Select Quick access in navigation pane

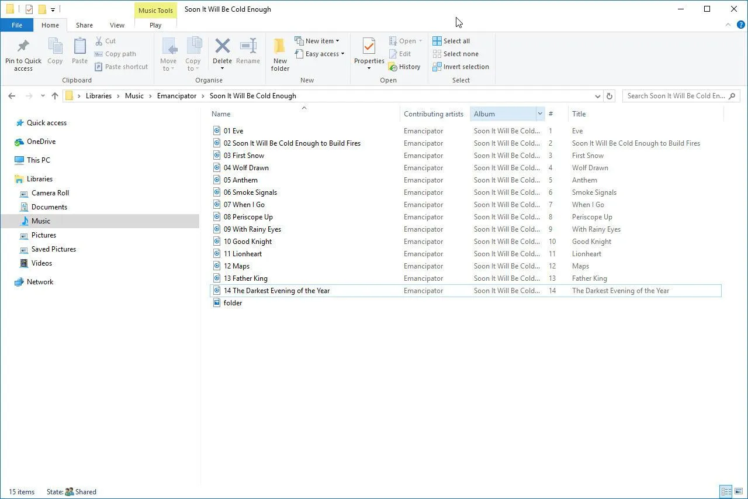[47, 123]
